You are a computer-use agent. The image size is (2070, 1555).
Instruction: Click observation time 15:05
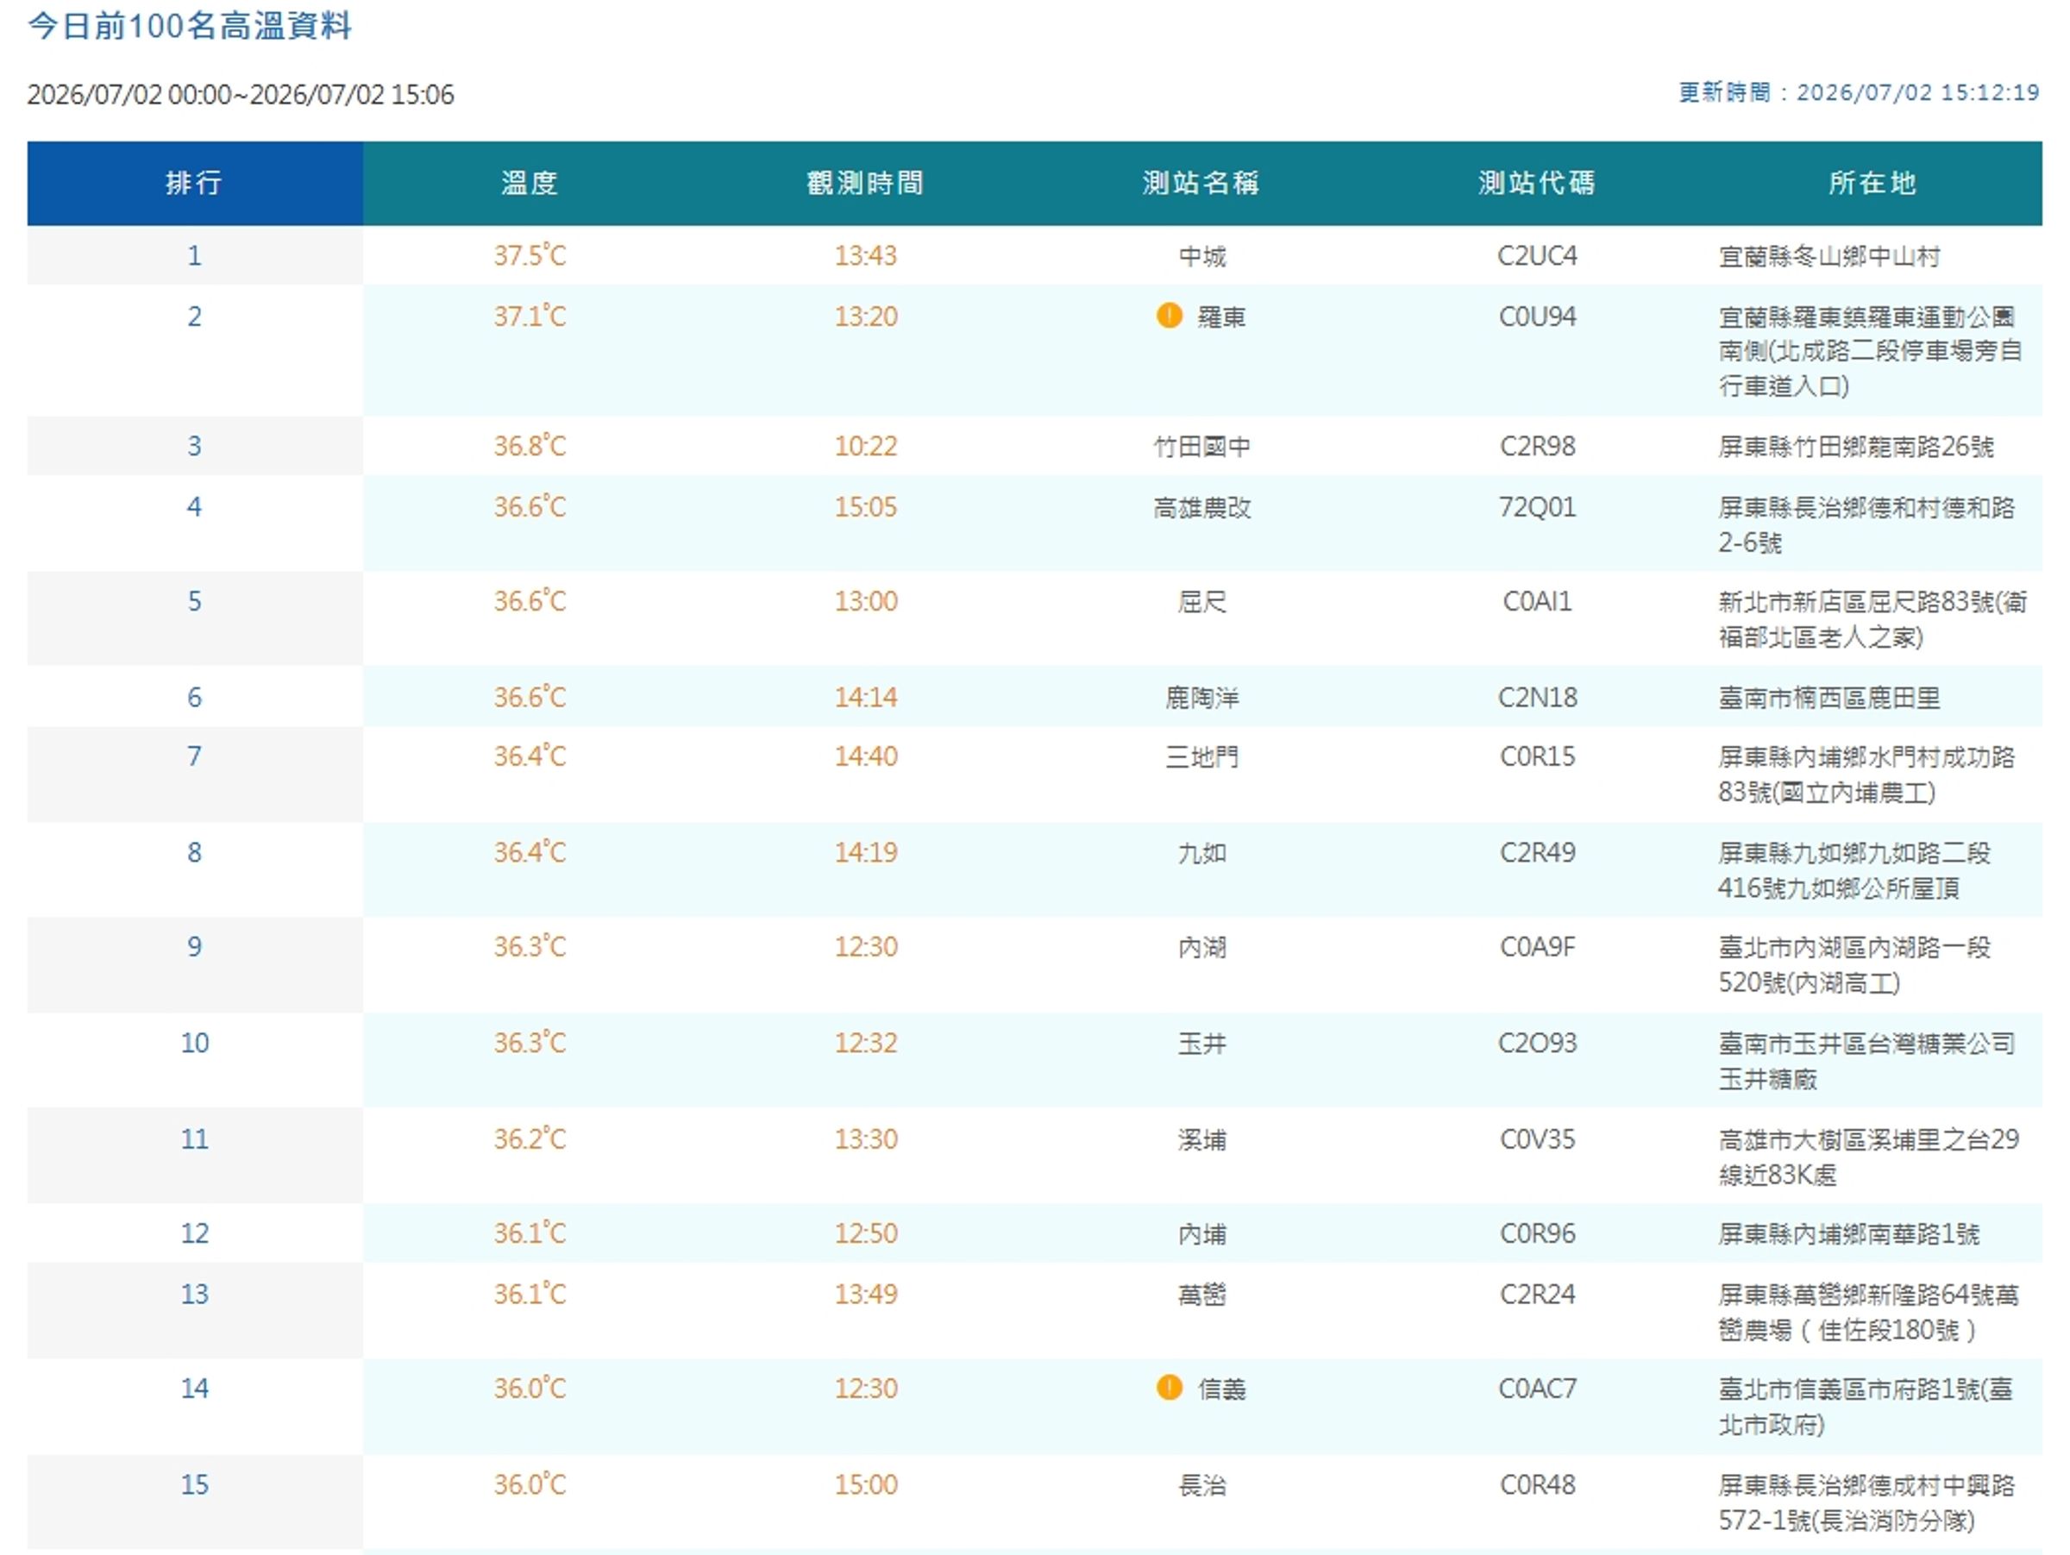pyautogui.click(x=866, y=506)
